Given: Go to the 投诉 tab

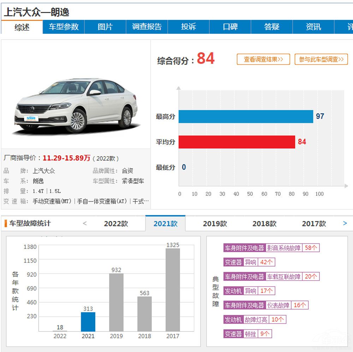Looking at the screenshot, I should (189, 27).
